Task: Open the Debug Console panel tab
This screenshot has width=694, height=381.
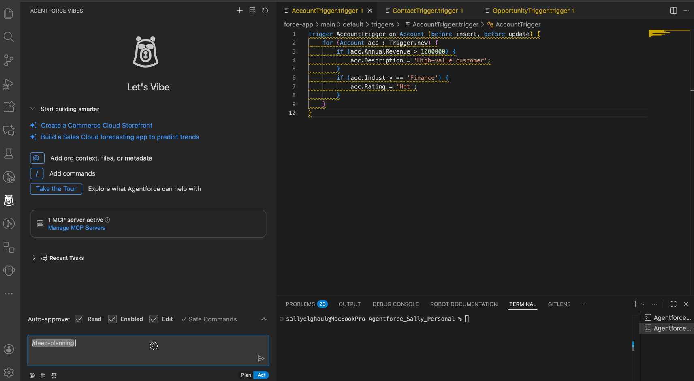Action: 395,304
